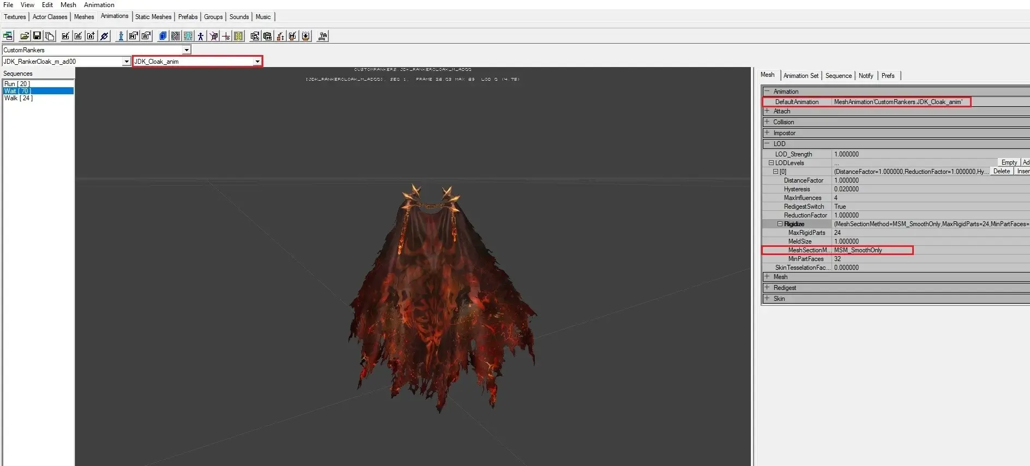Switch to the Actor Classes tab
Image resolution: width=1030 pixels, height=466 pixels.
click(50, 17)
